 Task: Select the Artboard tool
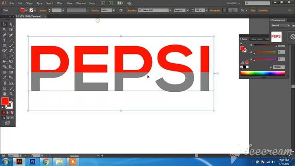coord(5,89)
